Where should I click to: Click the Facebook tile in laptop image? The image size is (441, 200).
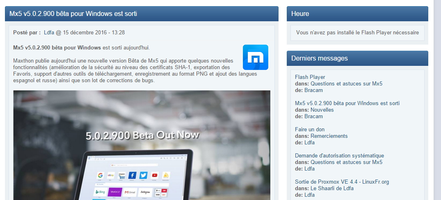pyautogui.click(x=132, y=175)
